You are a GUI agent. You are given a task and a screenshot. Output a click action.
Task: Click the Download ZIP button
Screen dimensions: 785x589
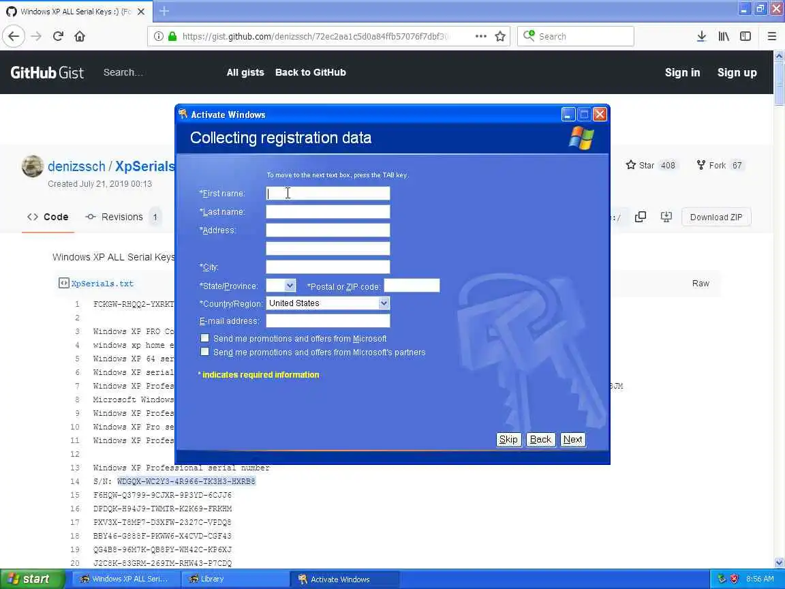(x=716, y=217)
